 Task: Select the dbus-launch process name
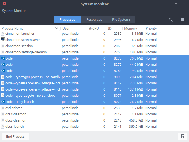tap(15, 126)
